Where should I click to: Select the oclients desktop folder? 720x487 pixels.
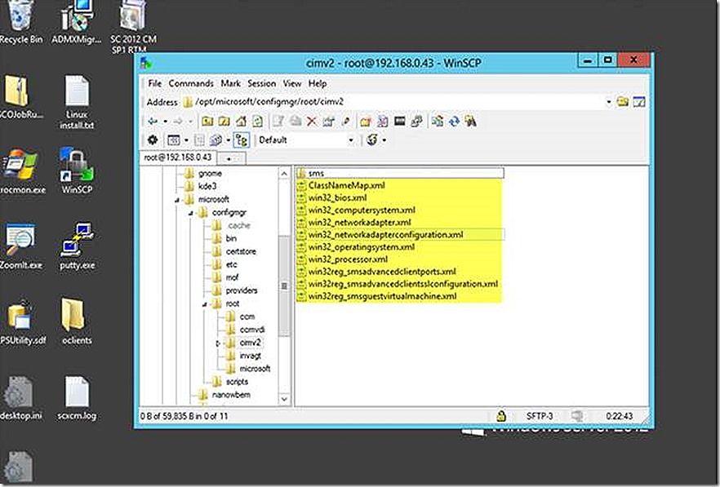[x=77, y=321]
